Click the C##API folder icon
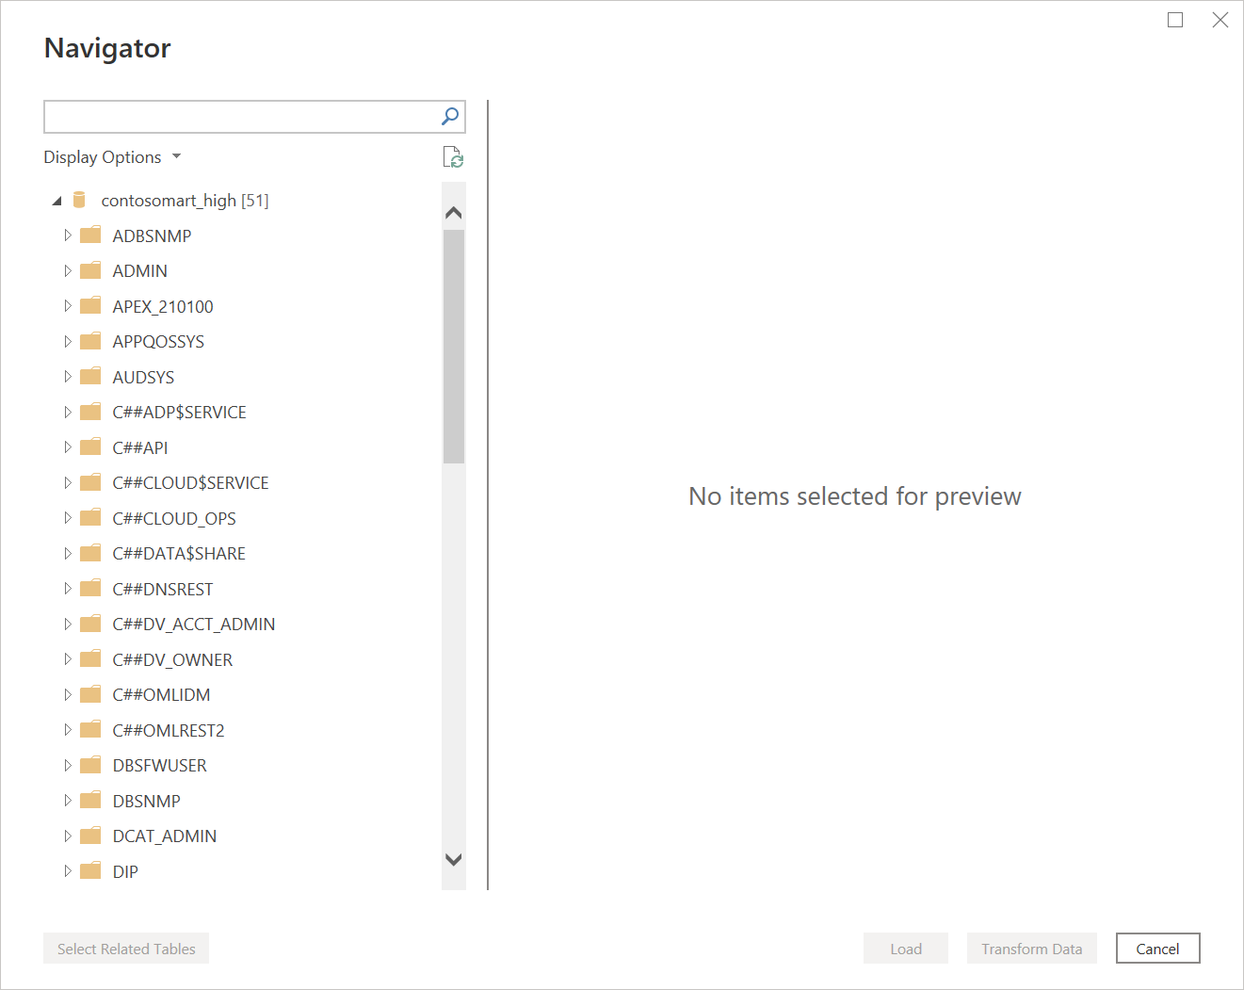The image size is (1244, 990). tap(89, 446)
